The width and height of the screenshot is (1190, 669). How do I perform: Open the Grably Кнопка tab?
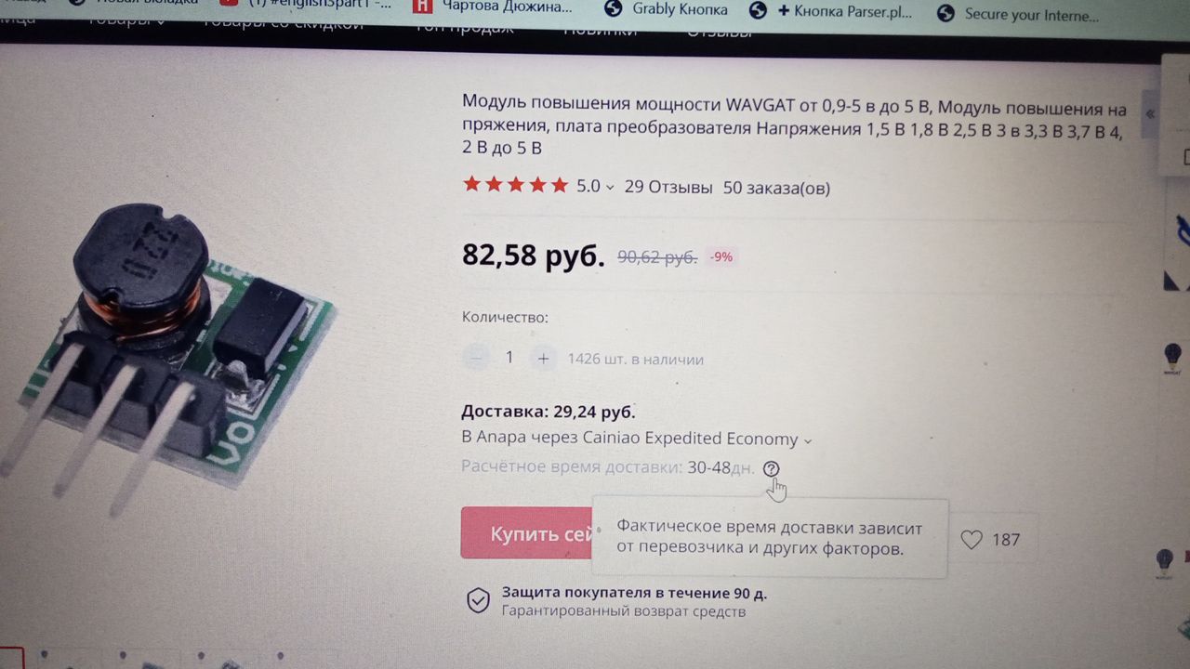point(667,10)
